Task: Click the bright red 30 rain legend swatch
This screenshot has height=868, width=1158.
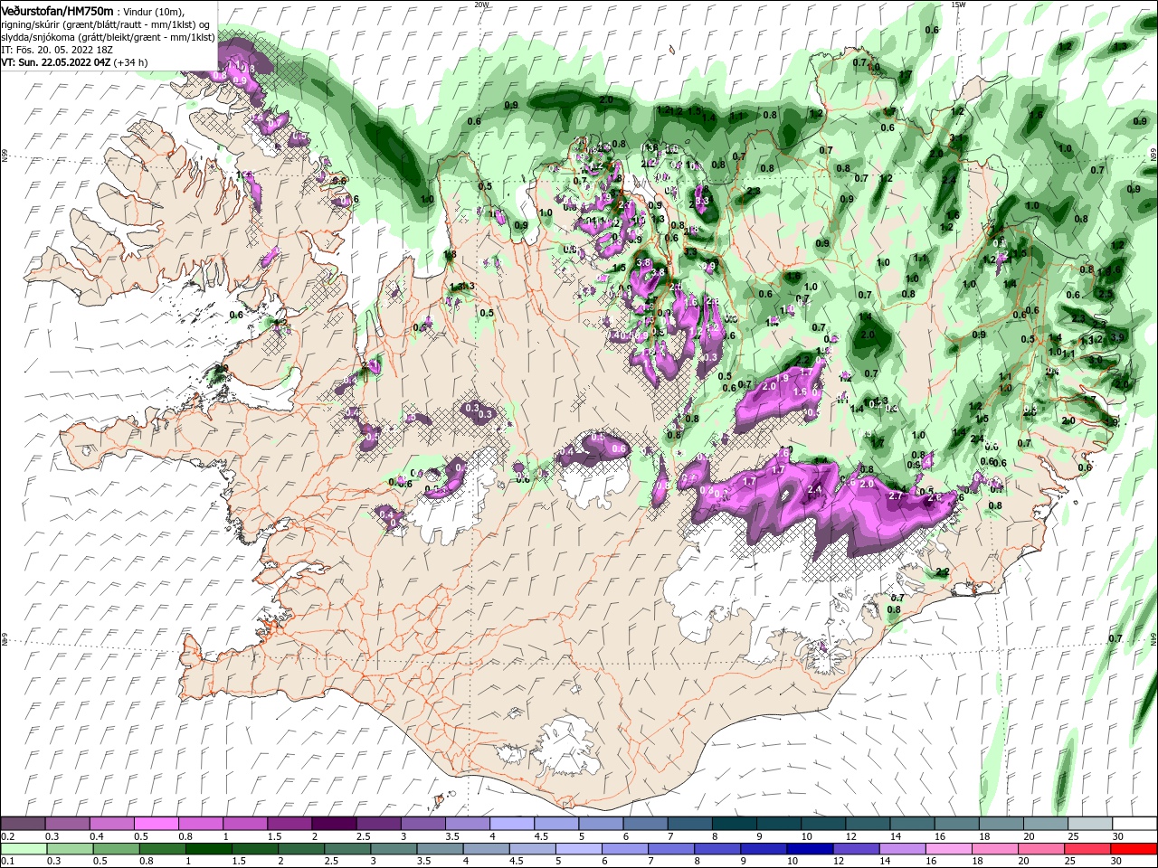Action: pos(1132,849)
